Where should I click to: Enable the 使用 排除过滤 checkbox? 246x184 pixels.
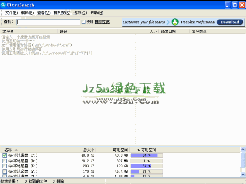click(83, 22)
